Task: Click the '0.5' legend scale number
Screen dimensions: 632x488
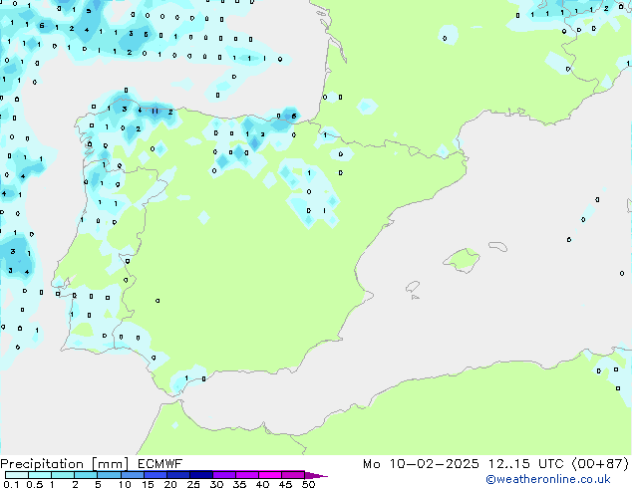Action: point(35,484)
